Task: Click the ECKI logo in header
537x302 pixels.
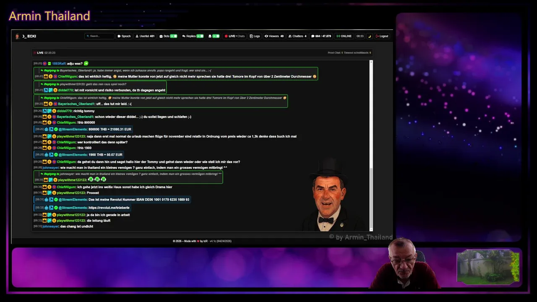Action: click(x=26, y=36)
